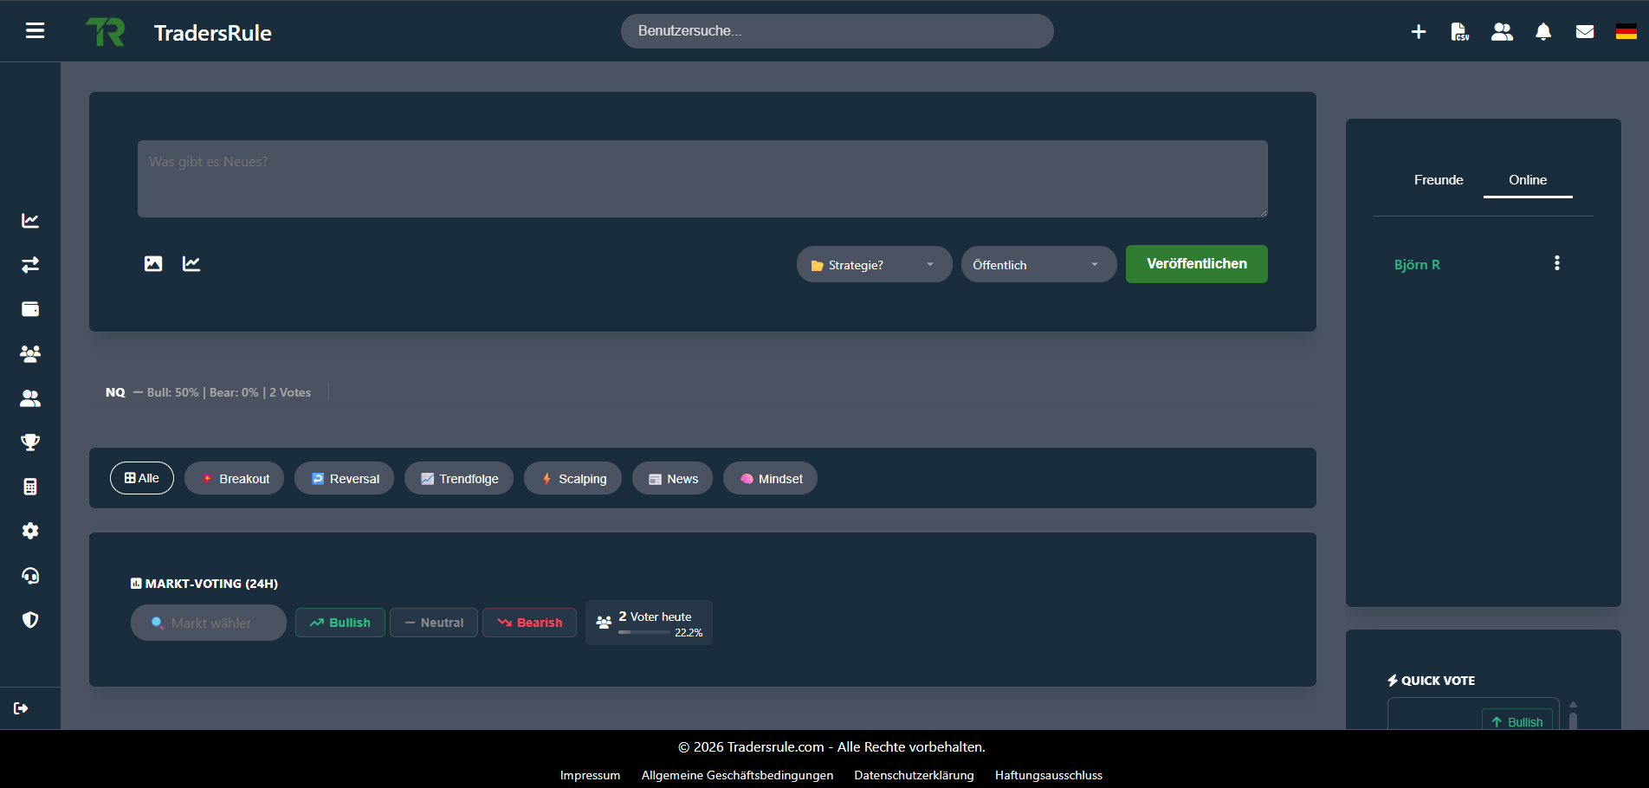
Task: Open the Öffentlich visibility dropdown
Action: pos(1038,265)
